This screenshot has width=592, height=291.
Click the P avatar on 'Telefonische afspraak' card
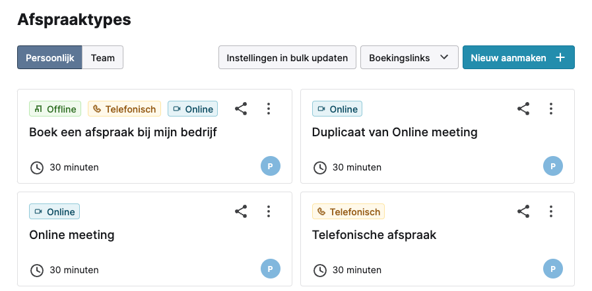click(553, 269)
